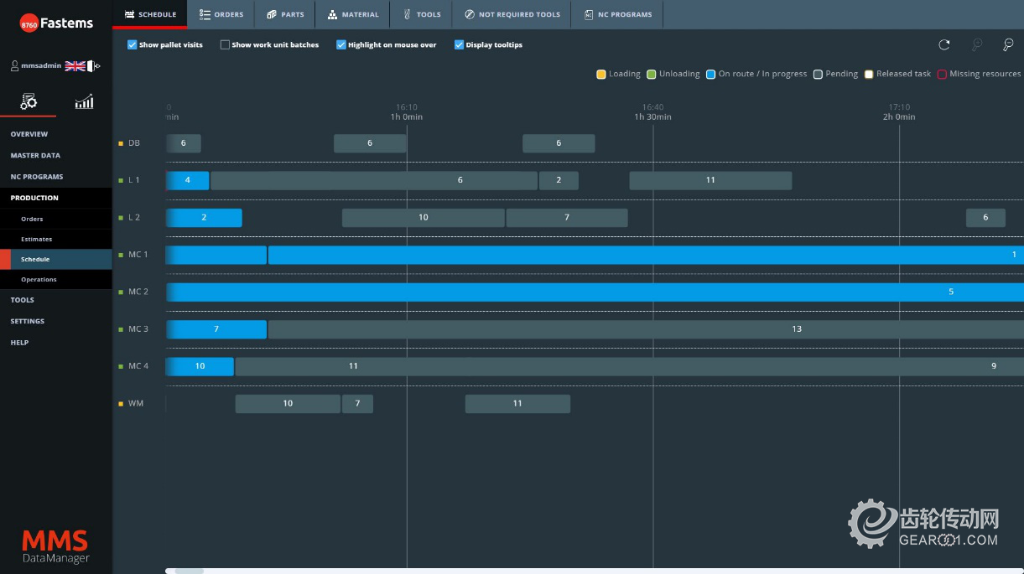Click the refresh schedule icon
Image resolution: width=1024 pixels, height=574 pixels.
tap(944, 45)
